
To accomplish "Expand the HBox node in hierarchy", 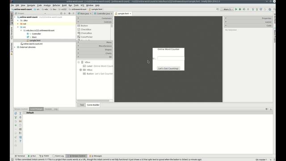I will tap(80, 70).
